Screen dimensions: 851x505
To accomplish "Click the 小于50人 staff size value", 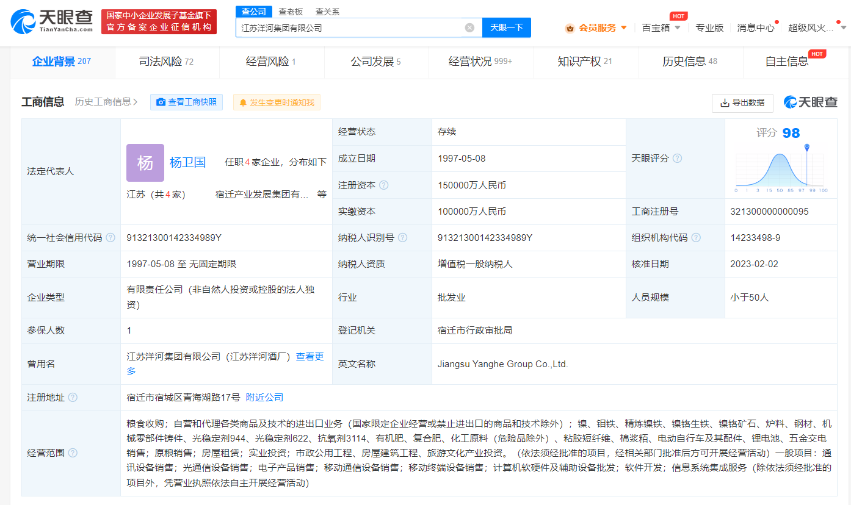I will (750, 298).
